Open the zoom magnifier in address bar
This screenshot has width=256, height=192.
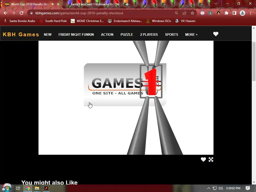pyautogui.click(x=176, y=13)
